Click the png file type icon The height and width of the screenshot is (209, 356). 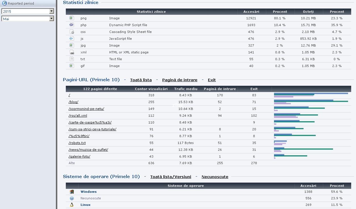[72, 18]
